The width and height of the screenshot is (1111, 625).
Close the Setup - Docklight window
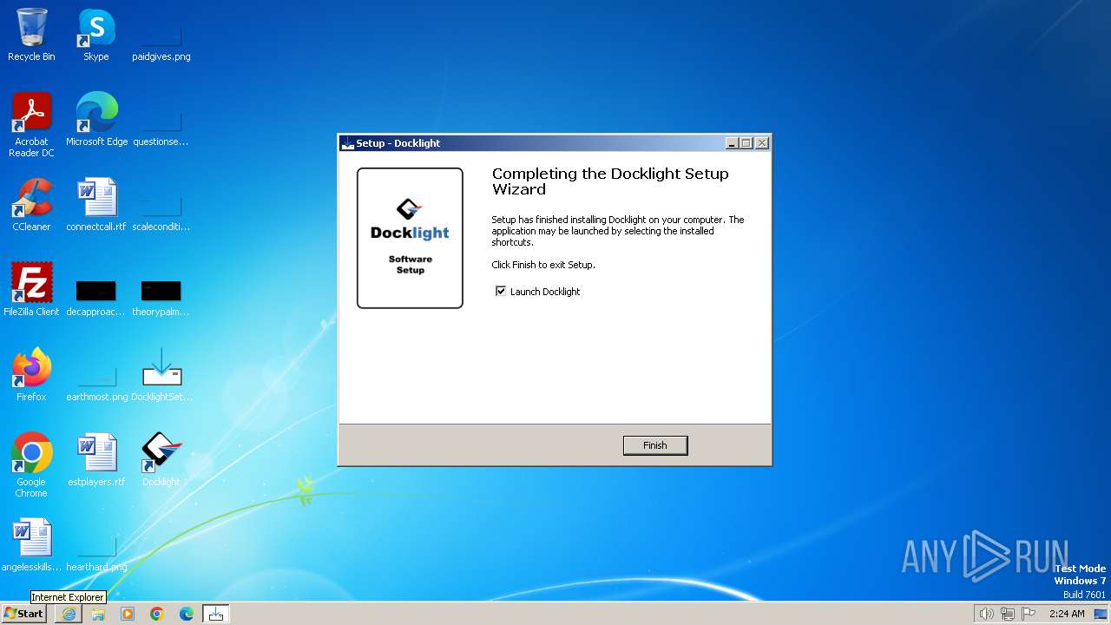click(761, 143)
